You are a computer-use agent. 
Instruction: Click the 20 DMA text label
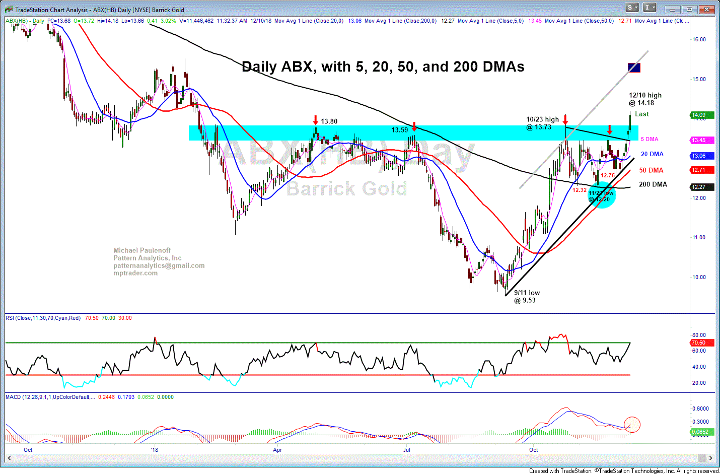652,154
